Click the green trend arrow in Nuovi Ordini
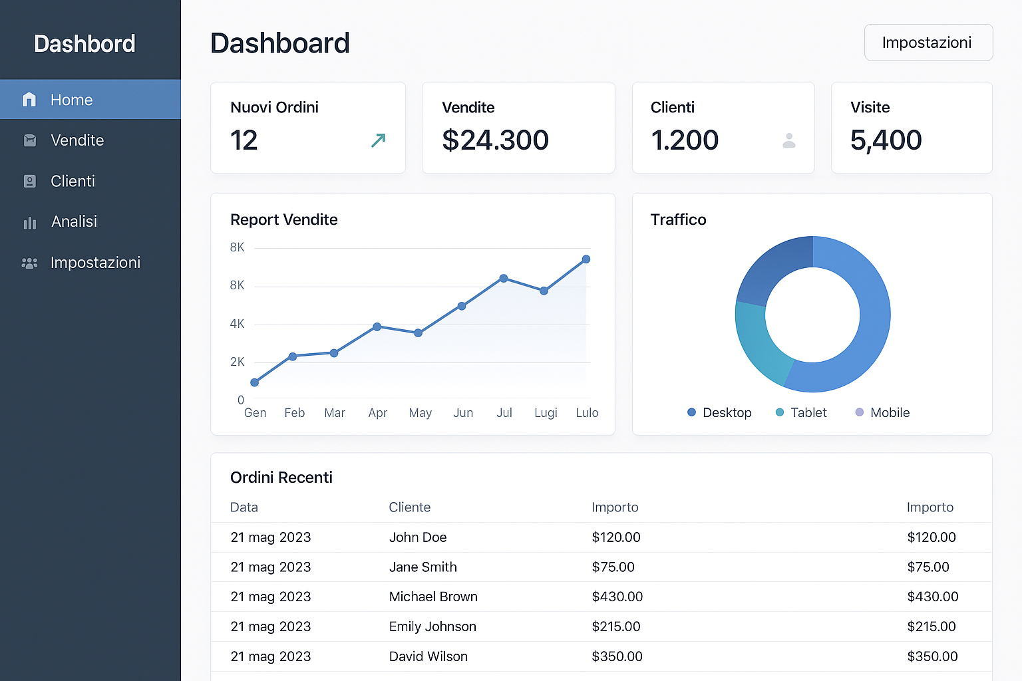 coord(378,140)
